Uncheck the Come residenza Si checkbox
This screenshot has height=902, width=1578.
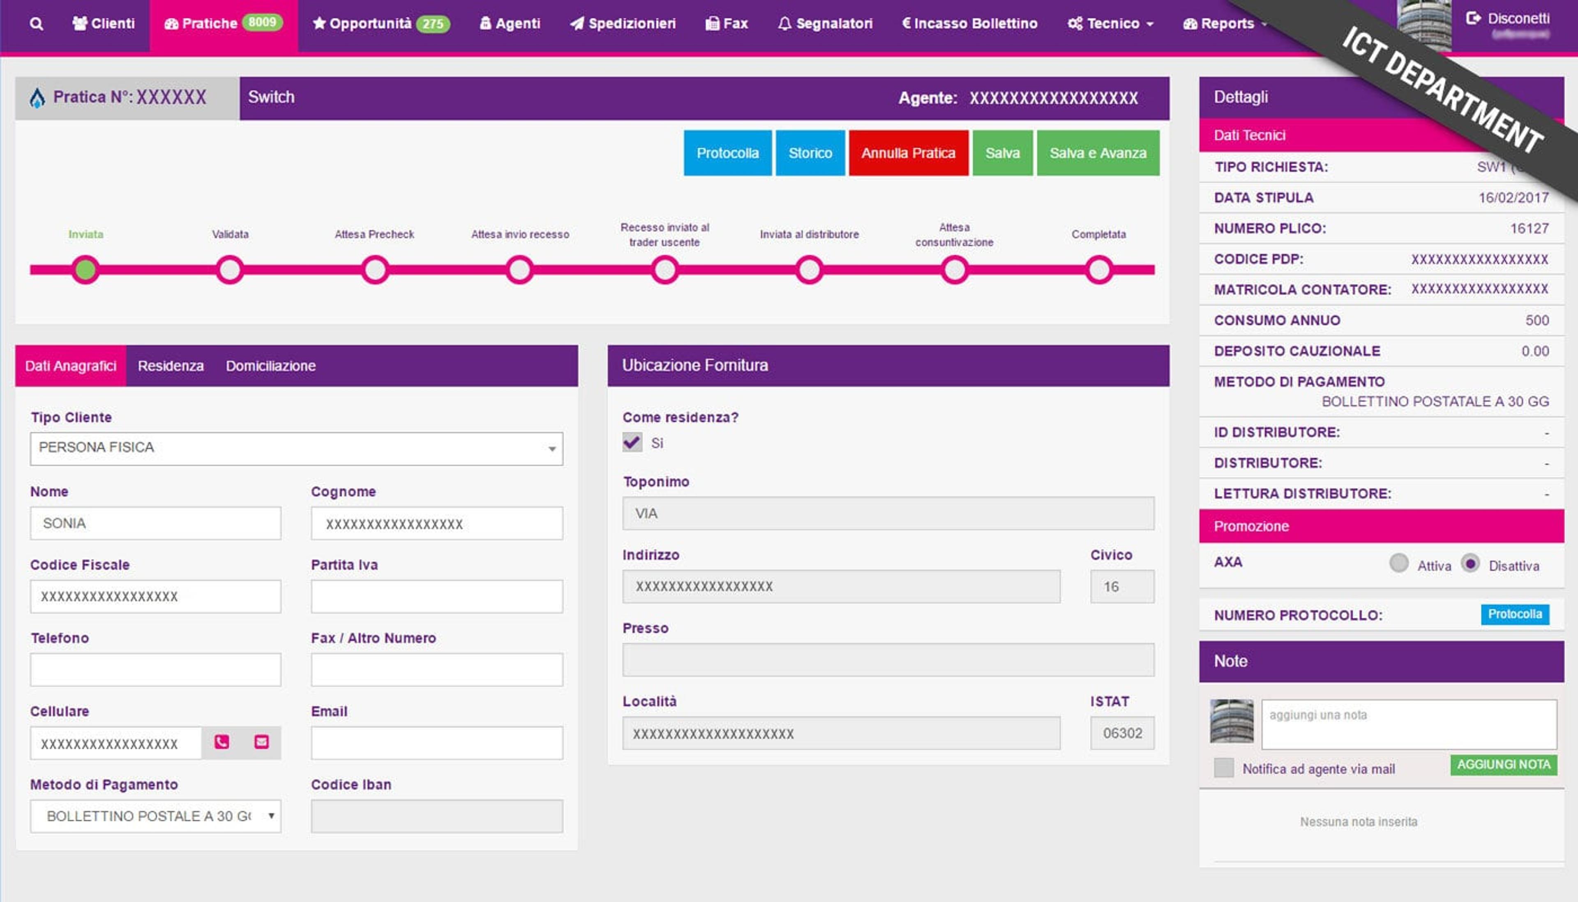632,442
